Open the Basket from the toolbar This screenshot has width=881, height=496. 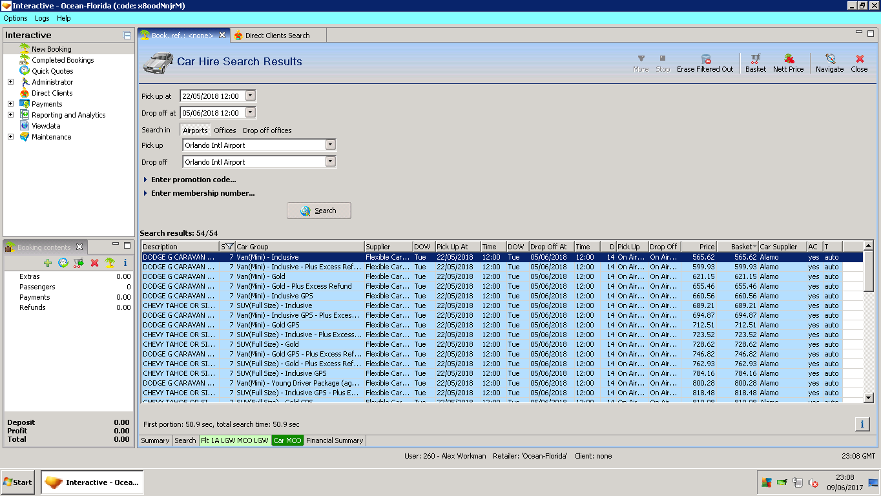(755, 59)
